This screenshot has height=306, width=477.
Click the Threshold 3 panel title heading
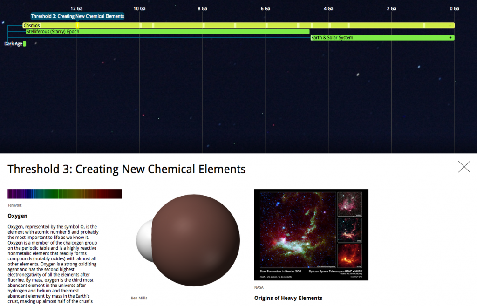point(127,169)
